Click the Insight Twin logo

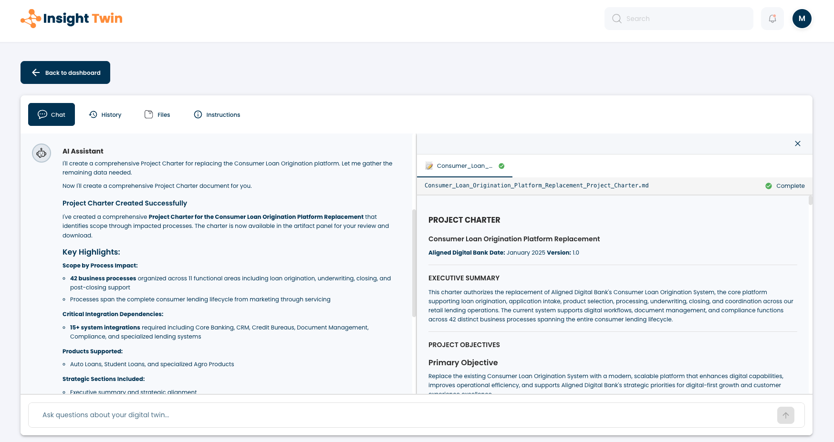(x=72, y=19)
